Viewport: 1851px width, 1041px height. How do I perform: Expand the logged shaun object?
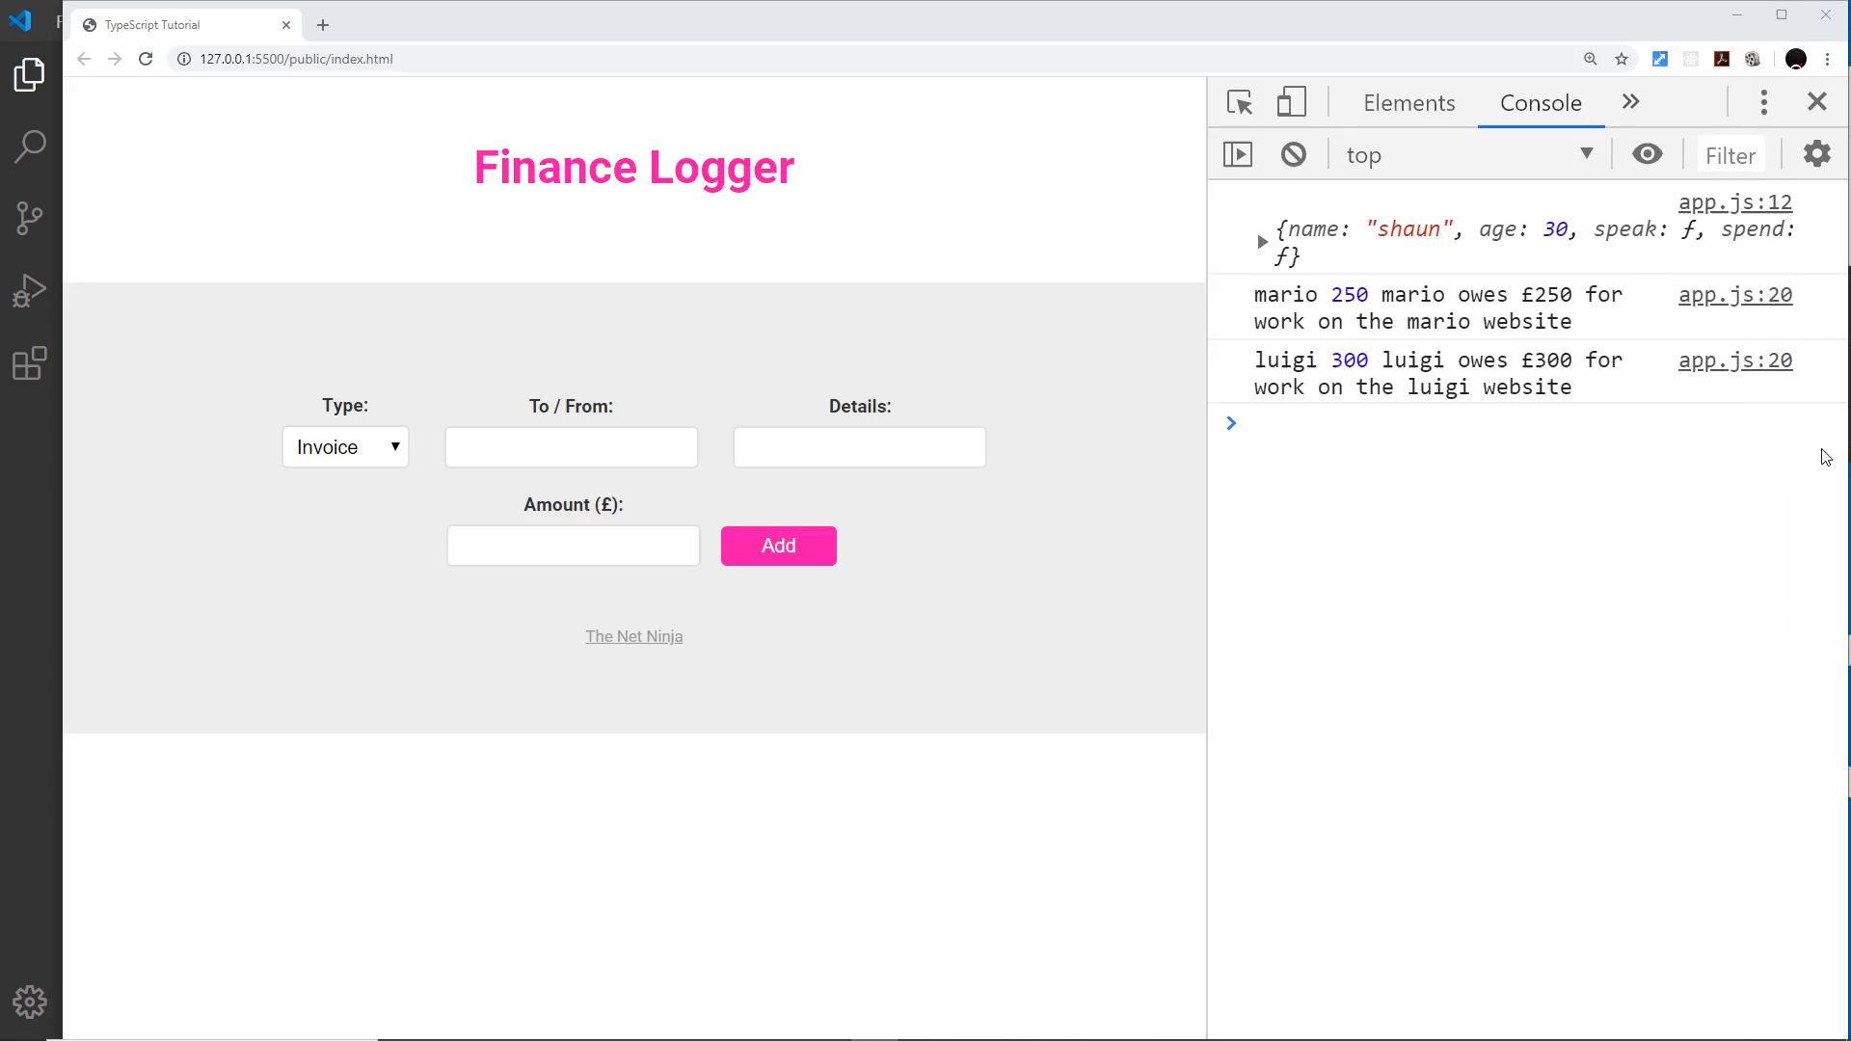click(x=1262, y=242)
